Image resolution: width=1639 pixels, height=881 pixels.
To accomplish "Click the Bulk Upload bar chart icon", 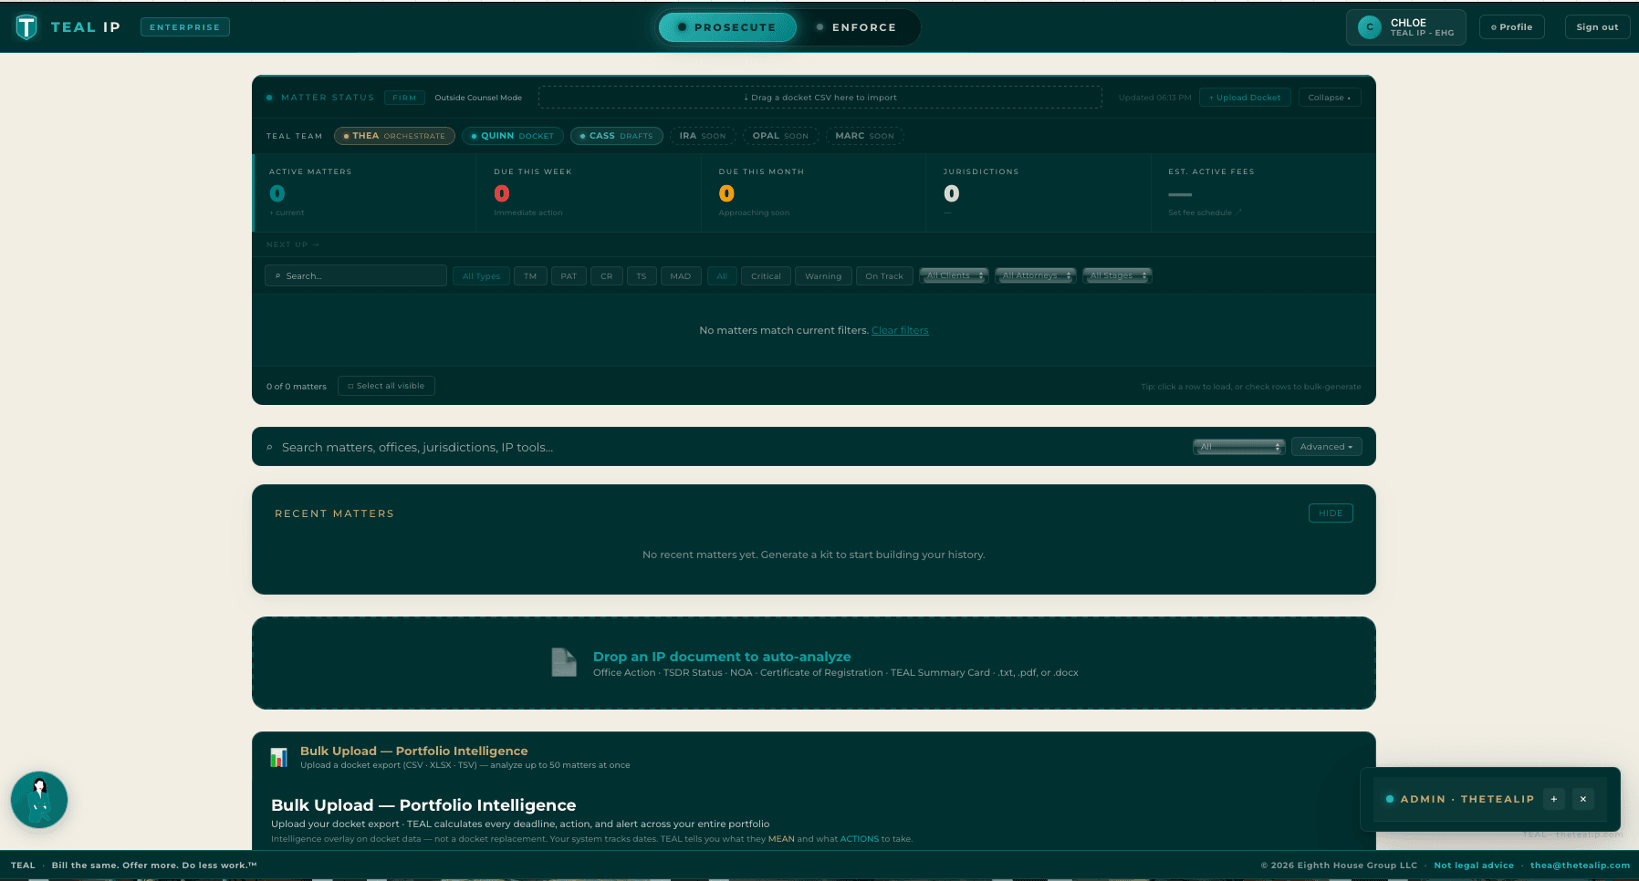I will click(279, 757).
